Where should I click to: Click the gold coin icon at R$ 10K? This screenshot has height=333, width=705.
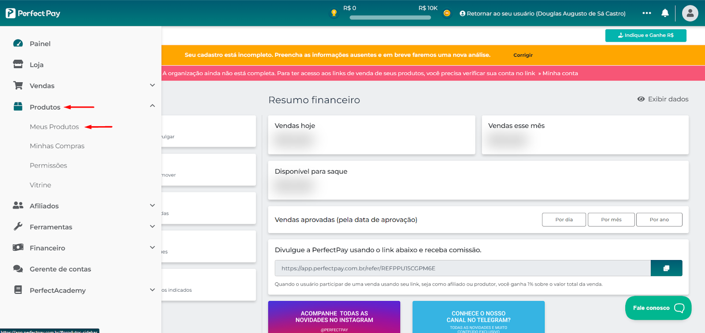coord(447,13)
